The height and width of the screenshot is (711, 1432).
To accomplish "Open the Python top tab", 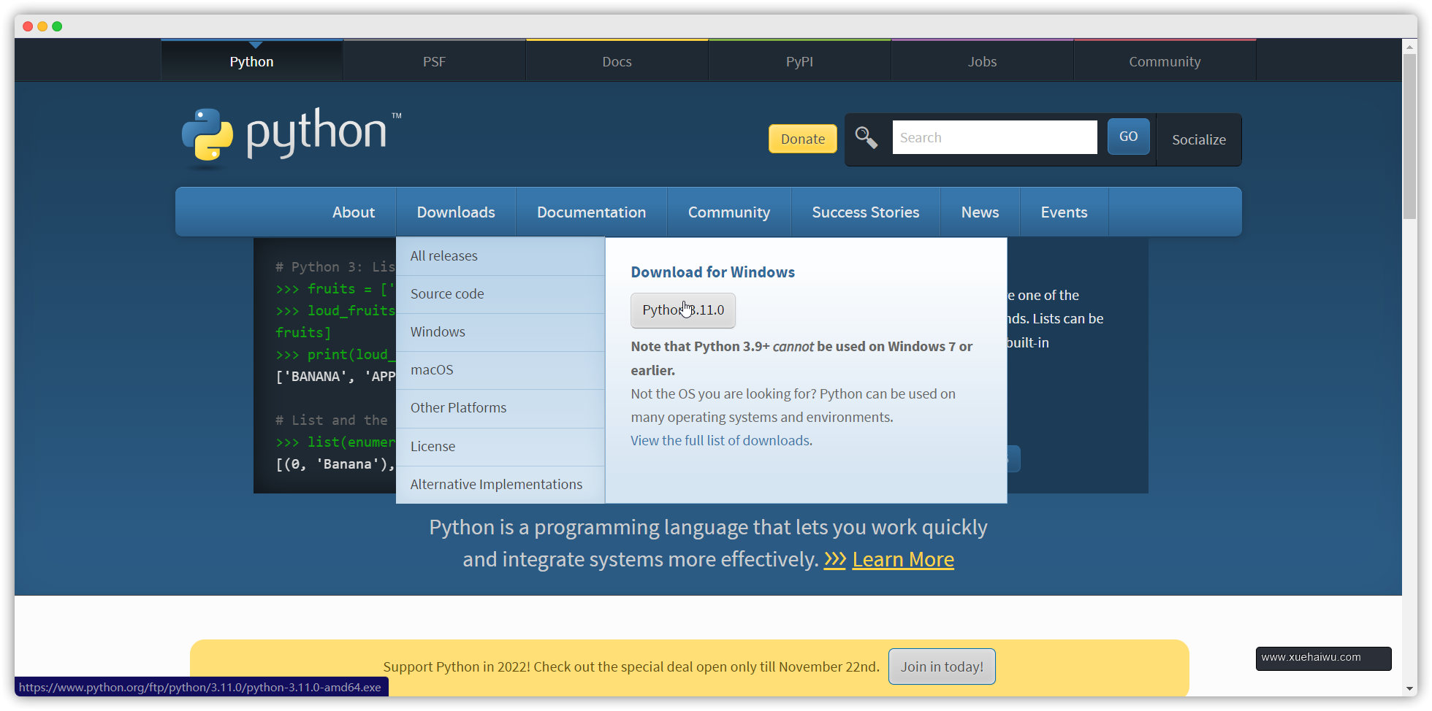I will tap(252, 61).
